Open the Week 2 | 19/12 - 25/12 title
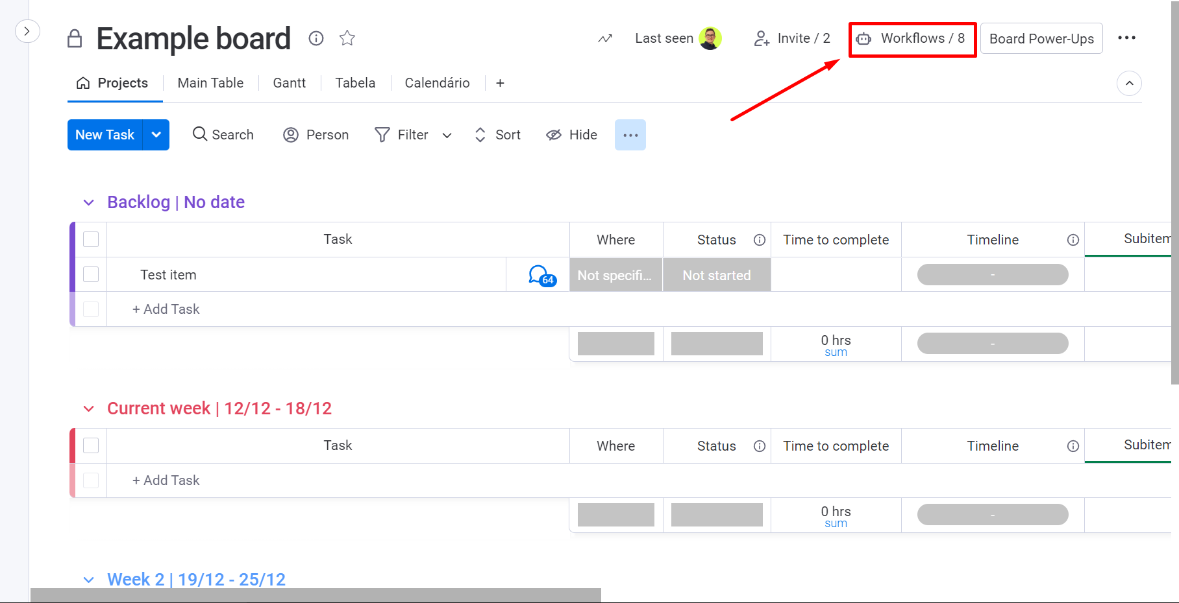The height and width of the screenshot is (603, 1179). [x=196, y=579]
